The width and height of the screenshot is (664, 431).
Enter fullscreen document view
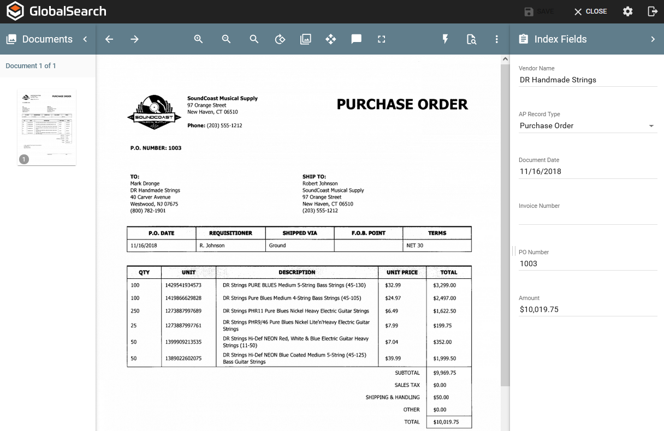(x=382, y=39)
